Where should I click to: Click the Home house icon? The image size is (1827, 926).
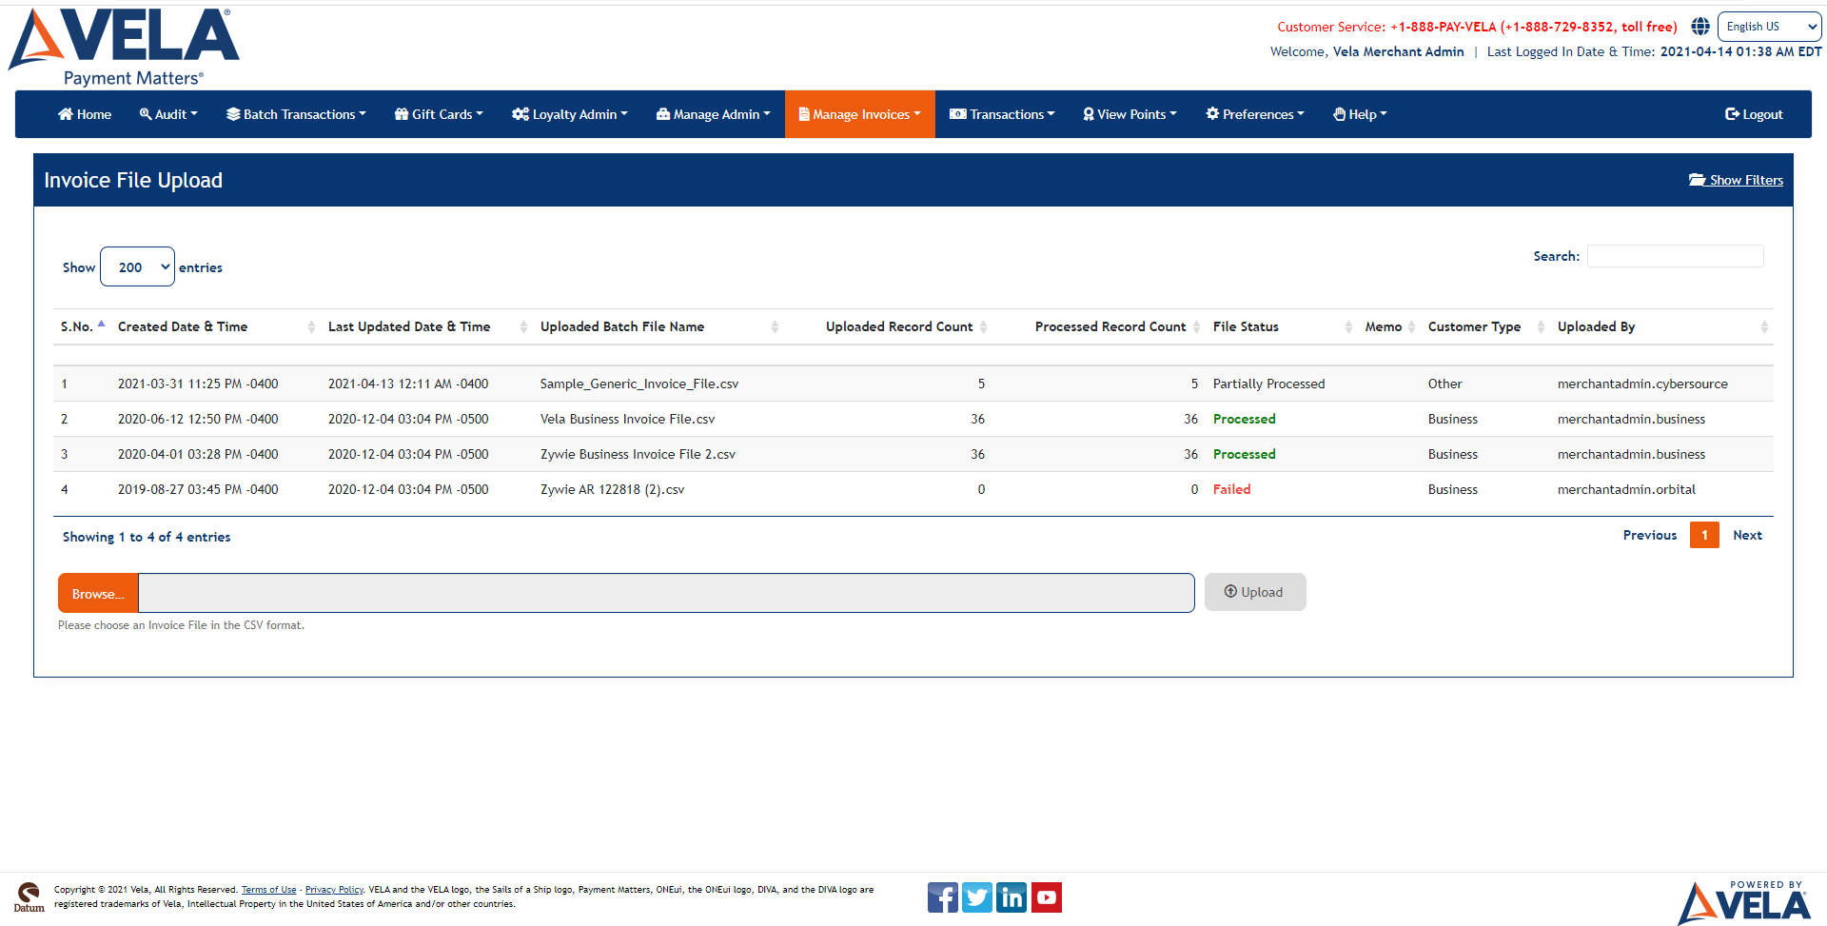coord(66,114)
